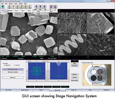The image size is (115, 99).
Task: Click the Observation condition button
Action: [x=13, y=72]
